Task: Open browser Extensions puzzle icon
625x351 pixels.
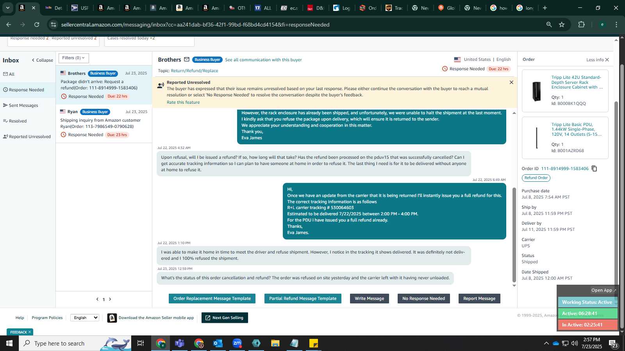Action: tap(581, 25)
